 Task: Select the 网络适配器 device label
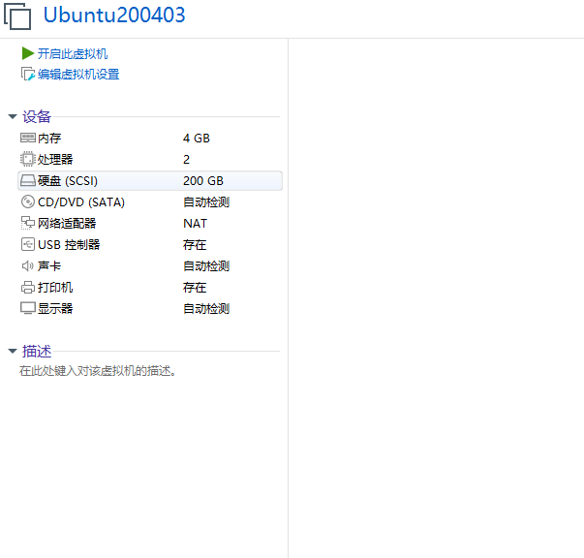pos(67,223)
